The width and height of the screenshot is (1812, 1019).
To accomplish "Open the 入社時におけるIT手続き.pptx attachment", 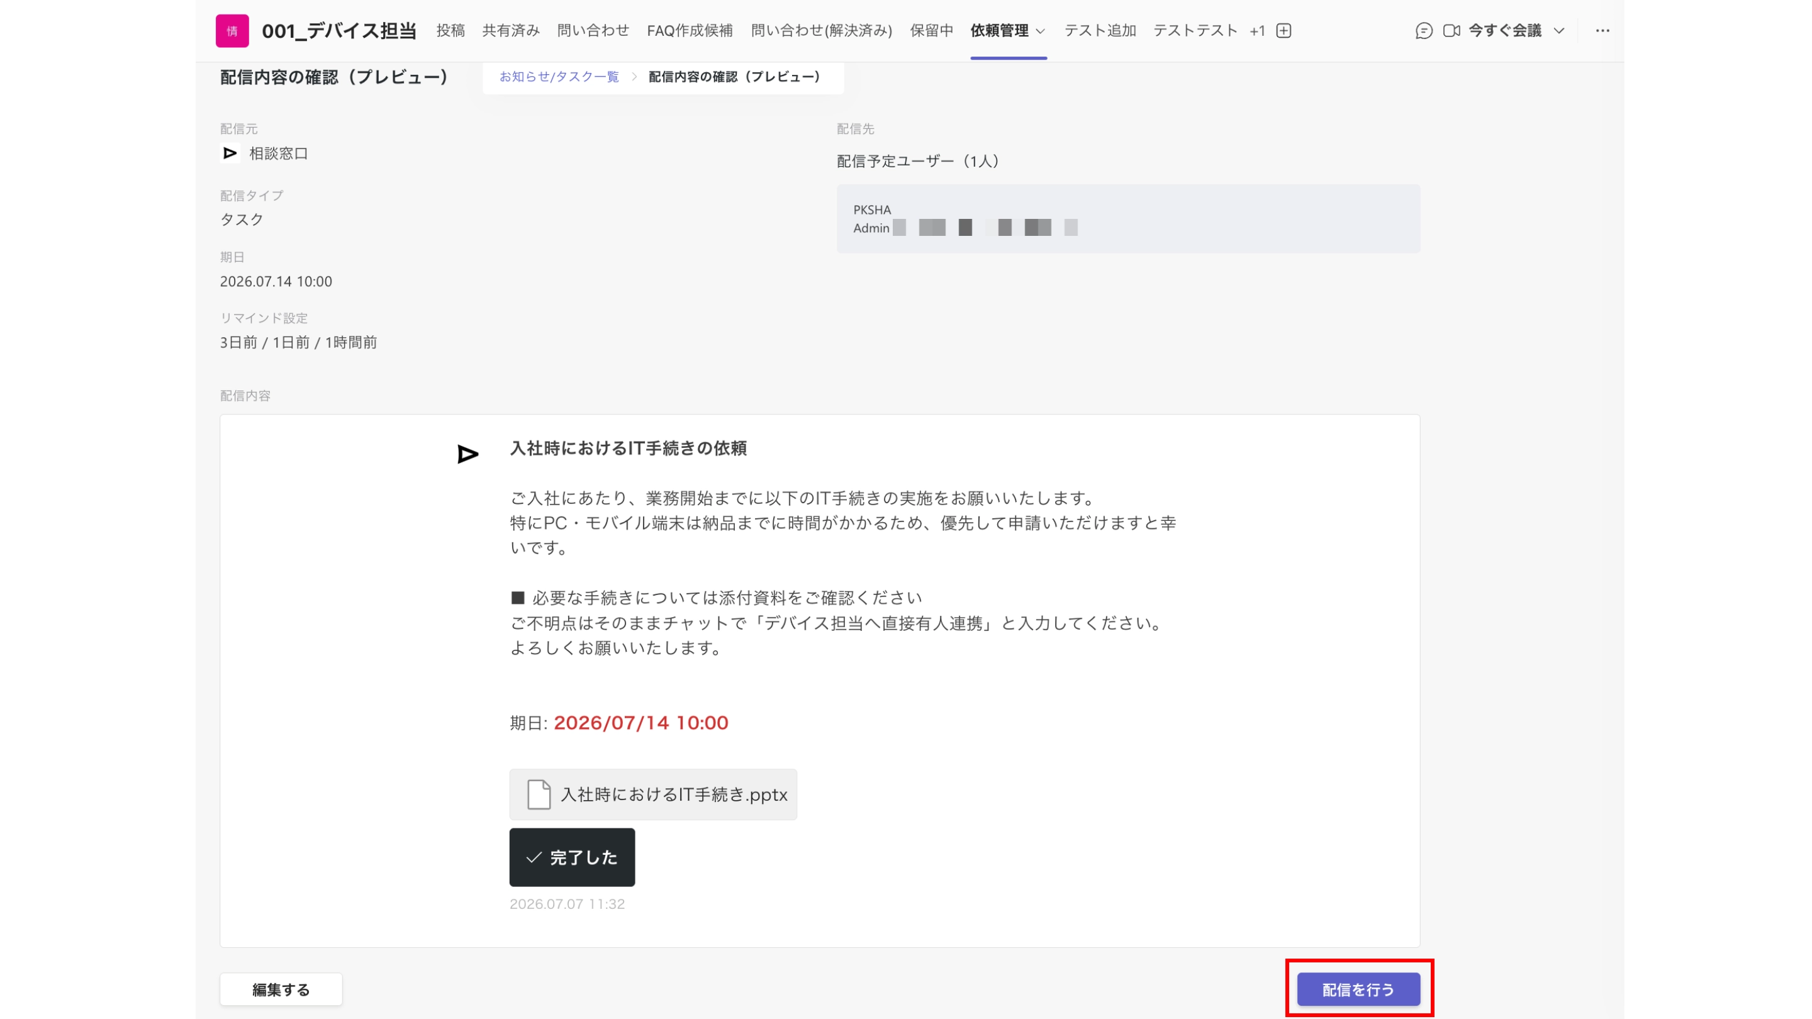I will (x=653, y=794).
